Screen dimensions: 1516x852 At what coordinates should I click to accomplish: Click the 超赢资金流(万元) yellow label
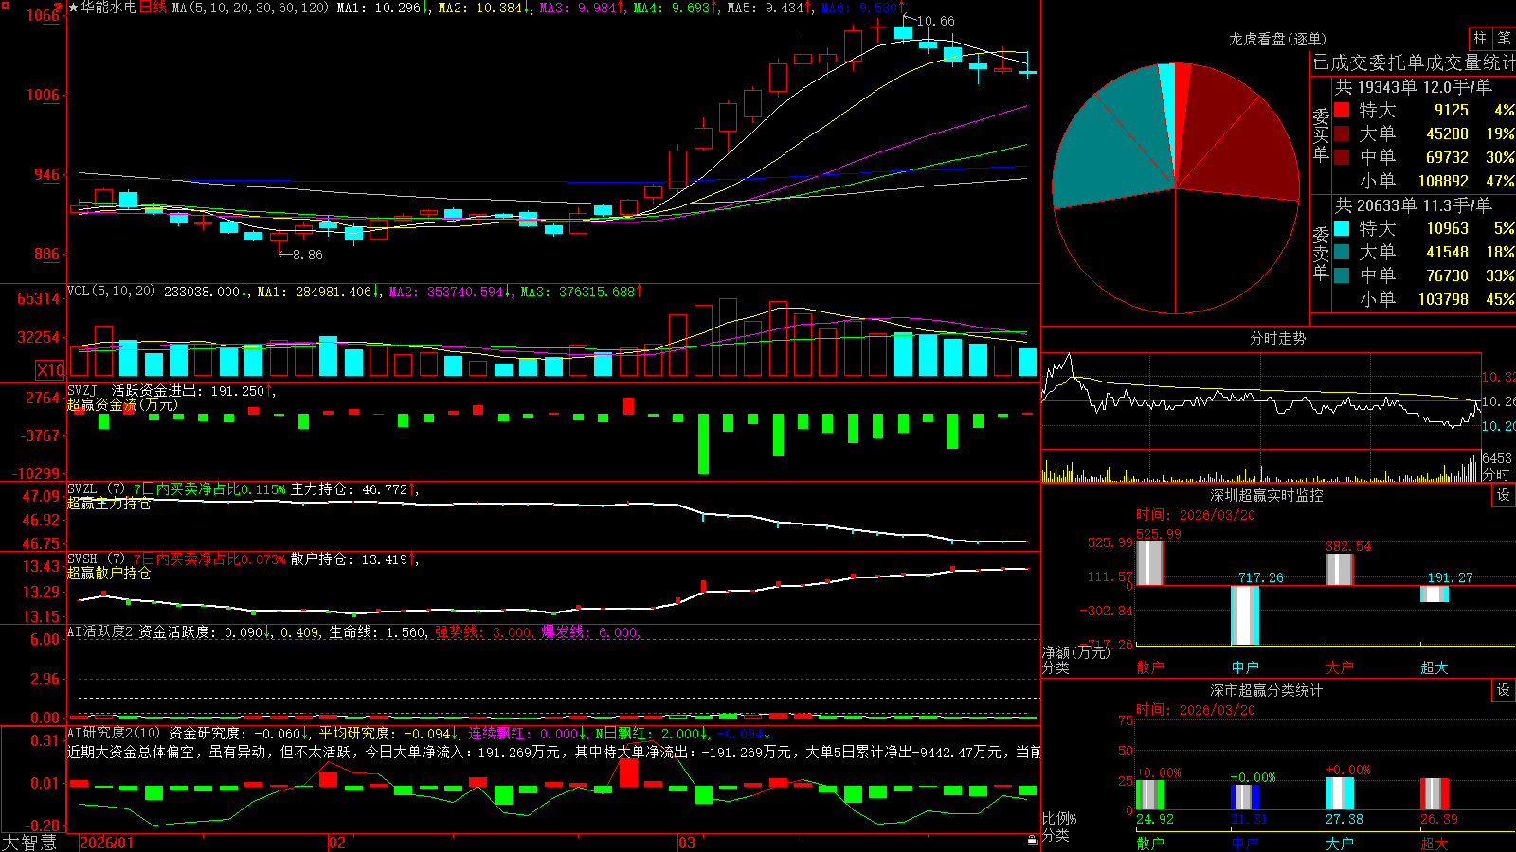click(122, 404)
